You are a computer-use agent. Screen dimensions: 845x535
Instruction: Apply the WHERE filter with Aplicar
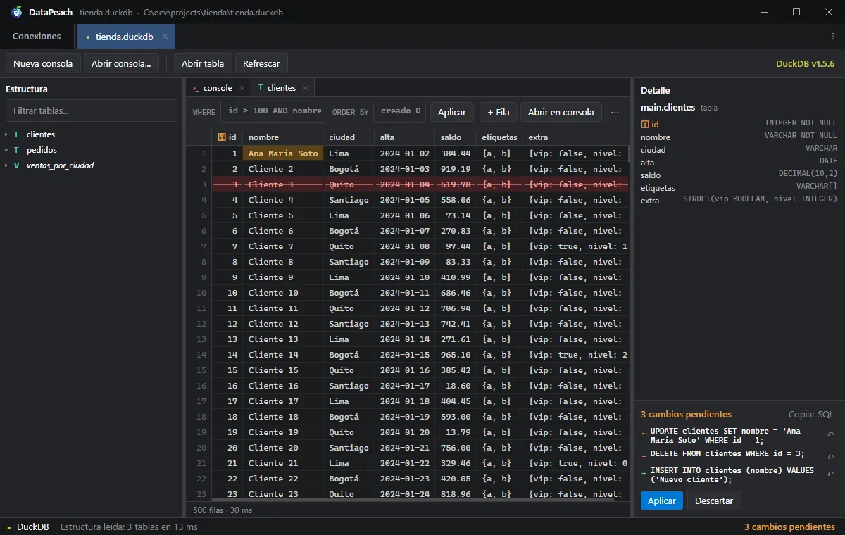point(452,112)
